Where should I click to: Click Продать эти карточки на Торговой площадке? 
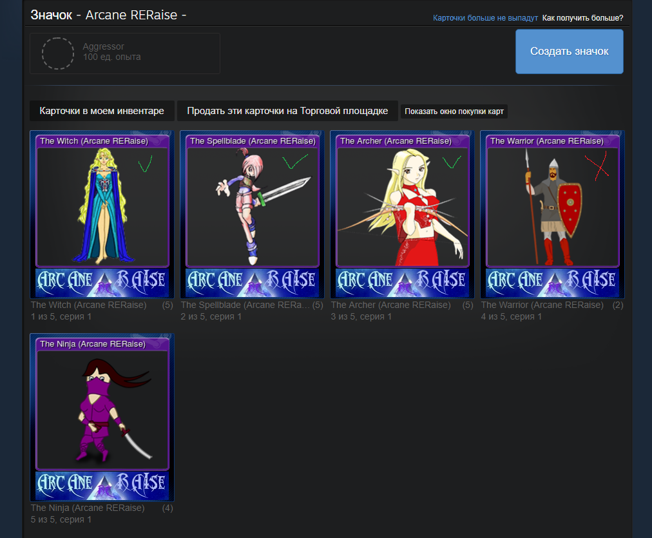(x=287, y=111)
